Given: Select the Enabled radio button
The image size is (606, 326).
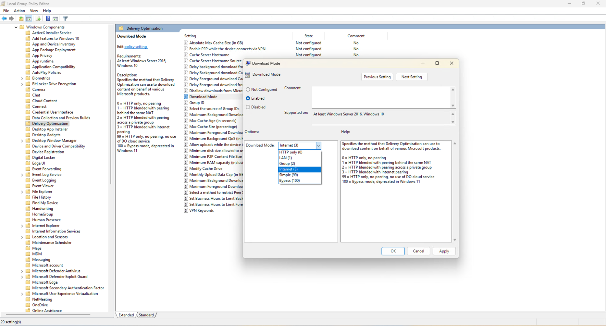Looking at the screenshot, I should (x=248, y=98).
